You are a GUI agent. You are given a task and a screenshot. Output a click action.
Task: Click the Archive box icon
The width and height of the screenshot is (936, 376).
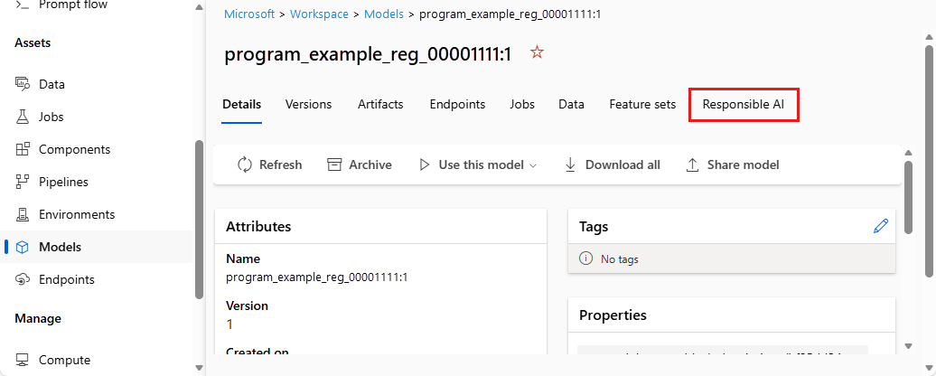point(335,164)
